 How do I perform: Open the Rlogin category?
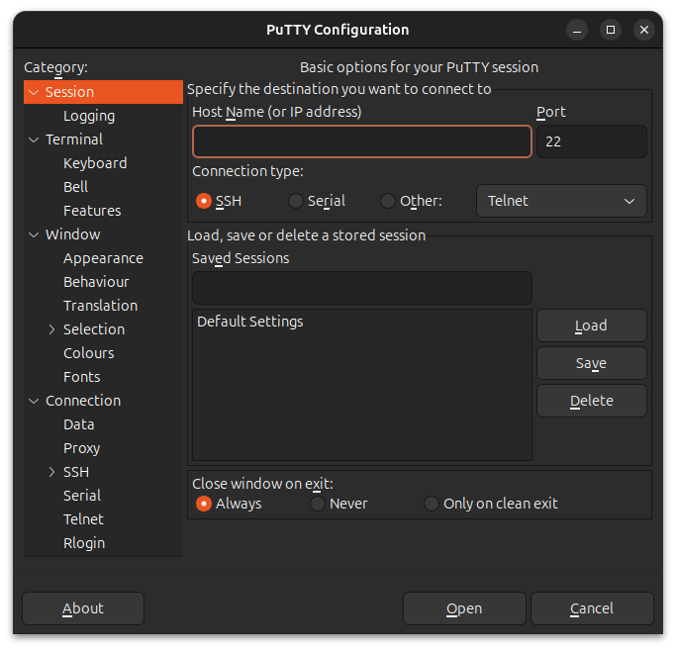pyautogui.click(x=84, y=543)
